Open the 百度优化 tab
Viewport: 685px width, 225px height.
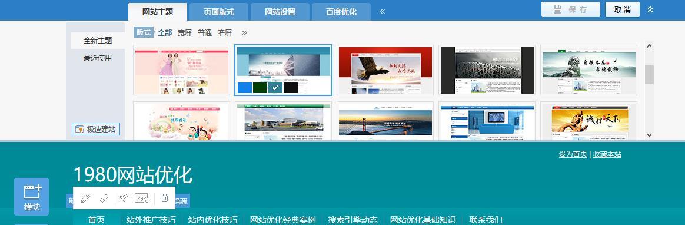(341, 12)
